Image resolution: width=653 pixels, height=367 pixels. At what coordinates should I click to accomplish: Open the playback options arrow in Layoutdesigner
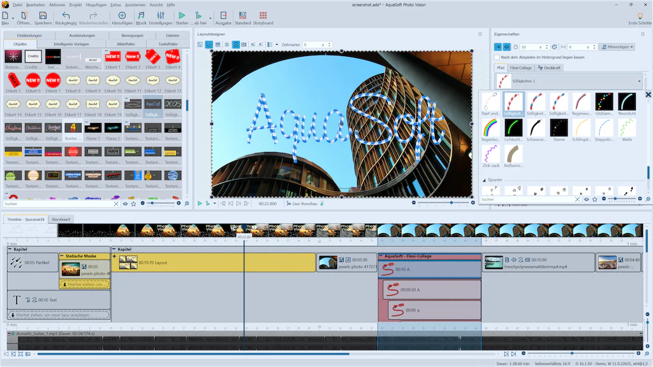pos(214,203)
